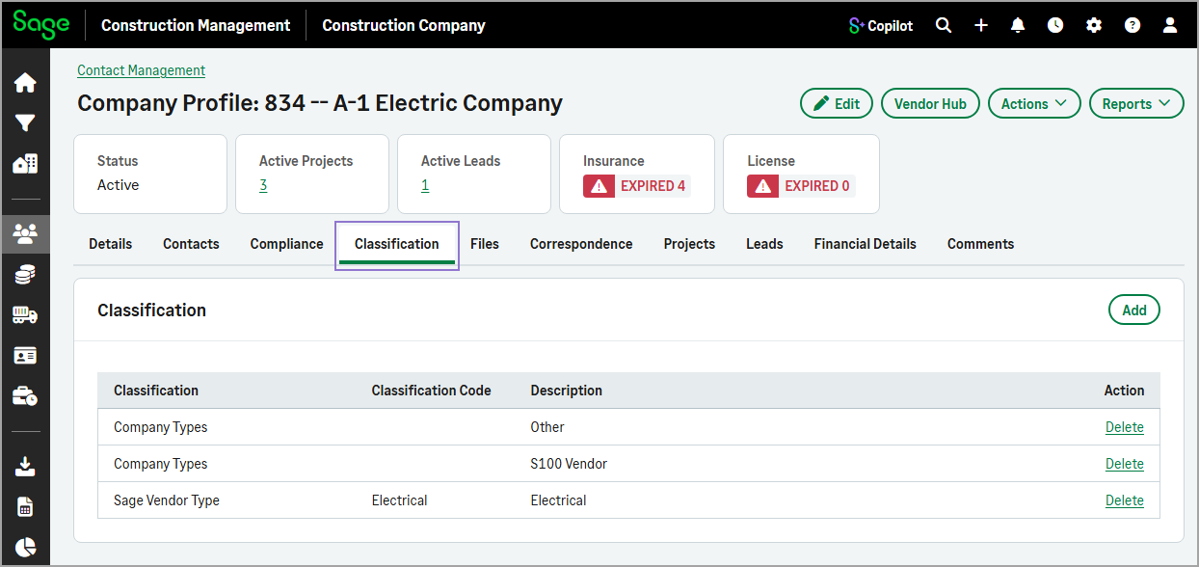The width and height of the screenshot is (1199, 567).
Task: Follow the Contact Management breadcrumb link
Action: (141, 70)
